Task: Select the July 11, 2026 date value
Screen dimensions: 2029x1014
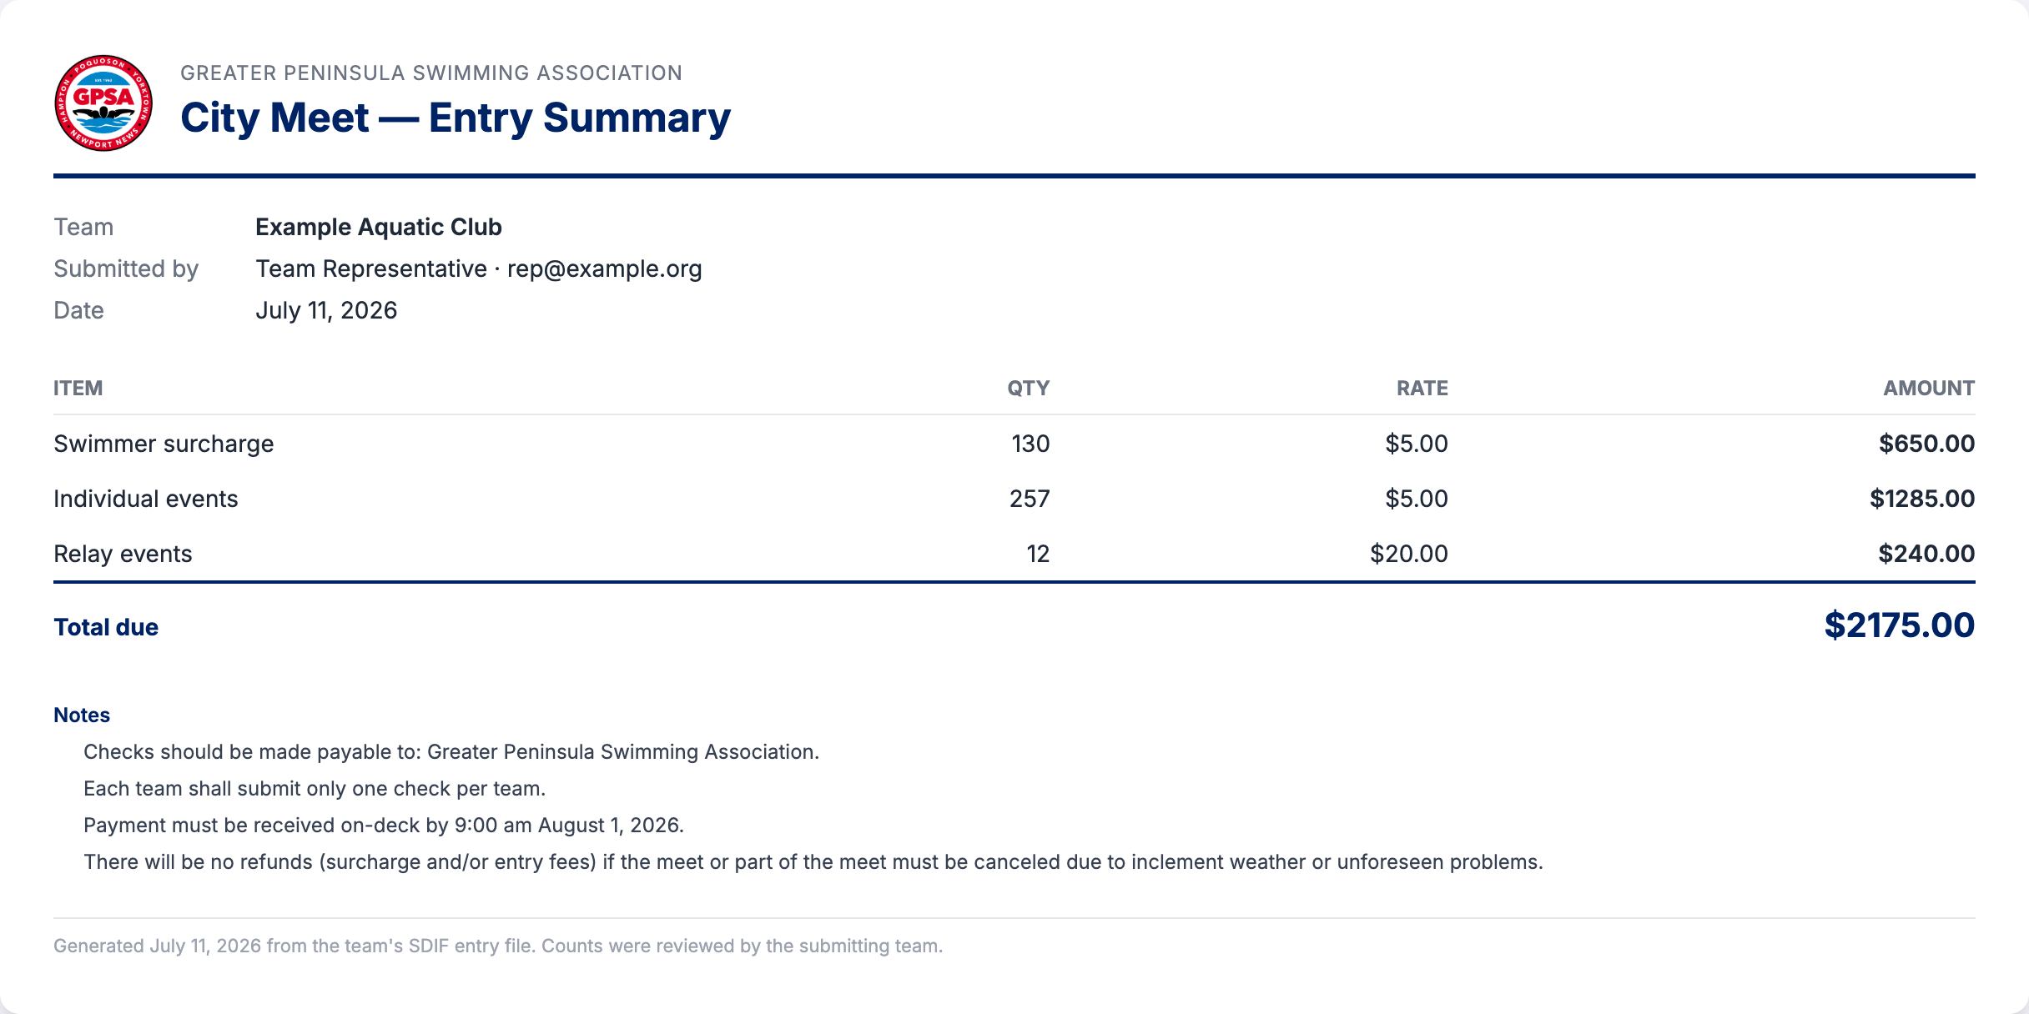Action: 326,310
